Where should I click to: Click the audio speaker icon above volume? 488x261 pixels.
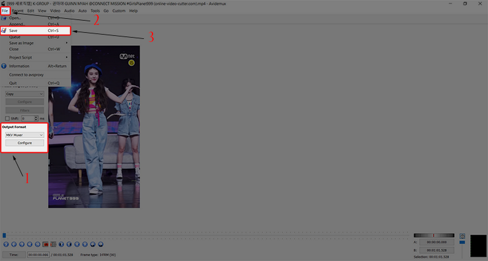point(462,236)
